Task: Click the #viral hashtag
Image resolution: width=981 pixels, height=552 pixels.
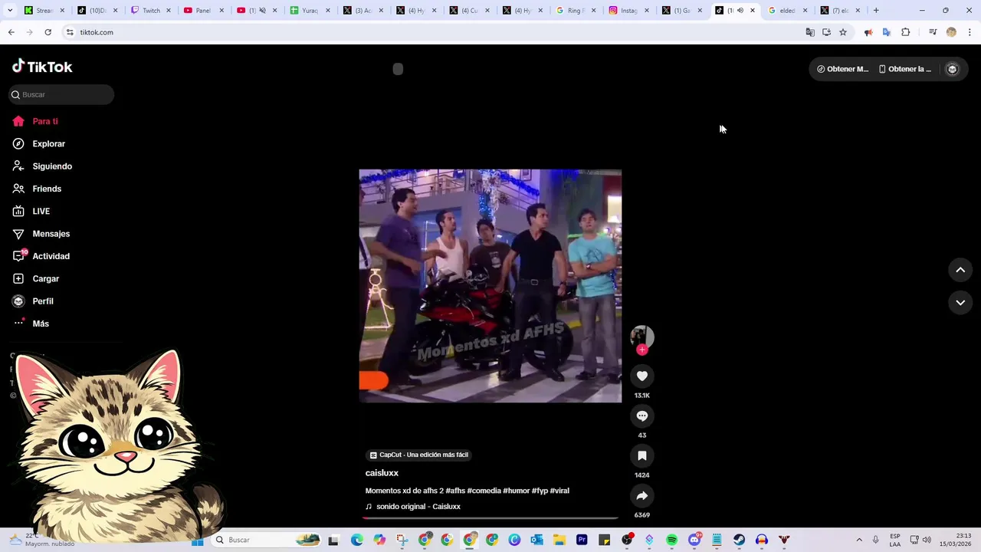Action: 559,491
